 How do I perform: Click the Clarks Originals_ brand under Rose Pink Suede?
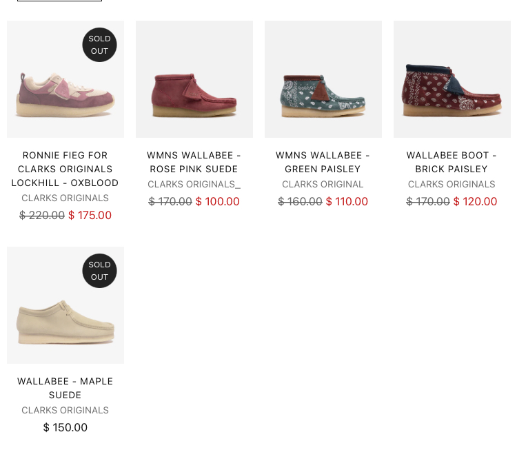coord(194,184)
